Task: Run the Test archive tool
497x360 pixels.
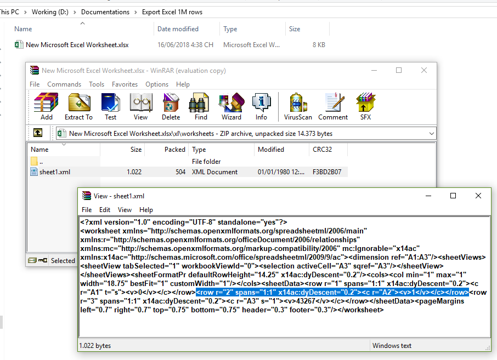Action: click(x=111, y=106)
